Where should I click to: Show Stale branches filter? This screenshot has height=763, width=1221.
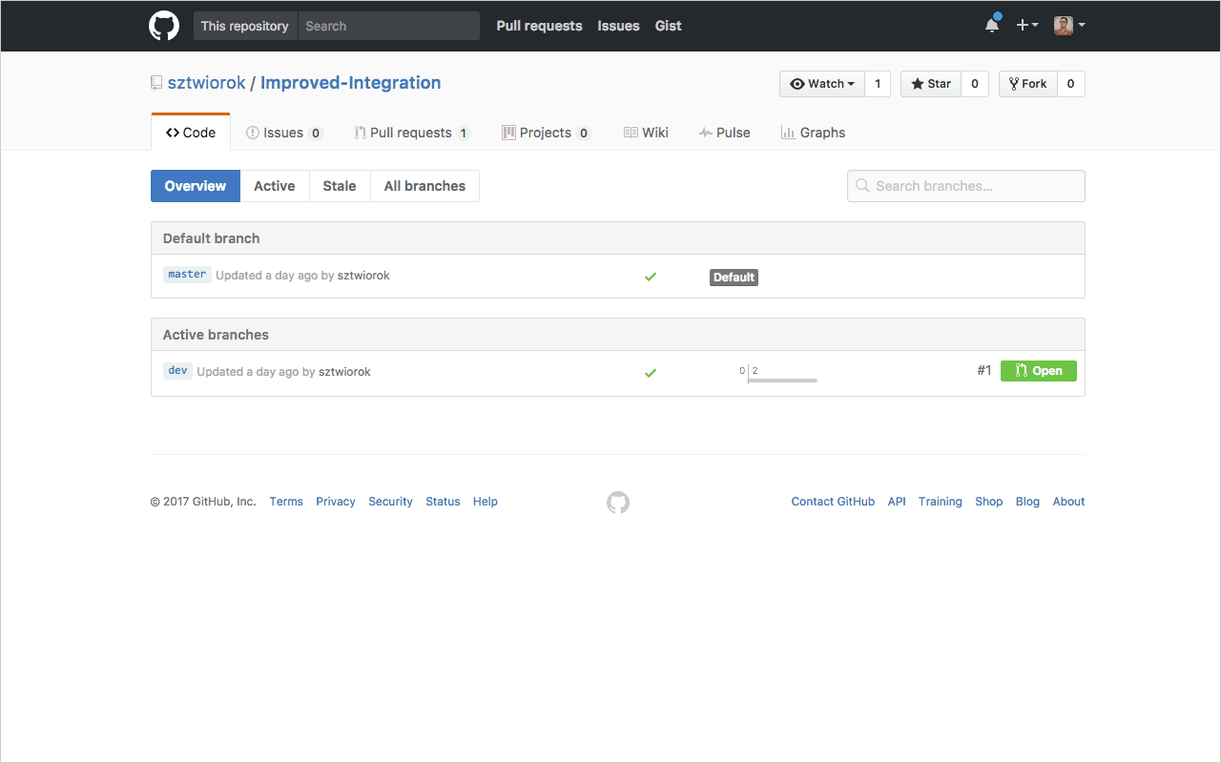tap(340, 186)
